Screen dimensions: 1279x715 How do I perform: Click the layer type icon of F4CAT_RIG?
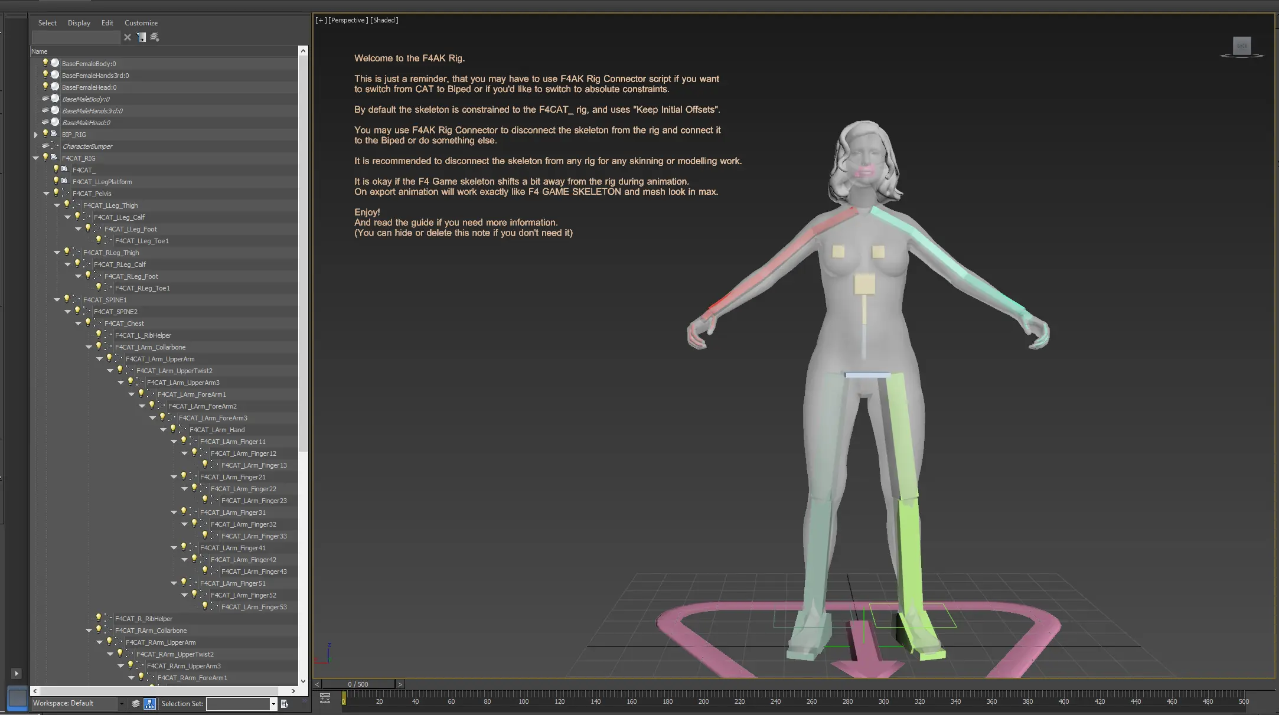coord(54,158)
